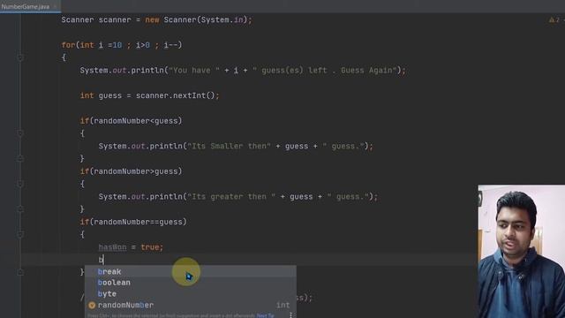Screen dimensions: 565x318
Task: Click the 'Its greater then' println line
Action: (238, 196)
